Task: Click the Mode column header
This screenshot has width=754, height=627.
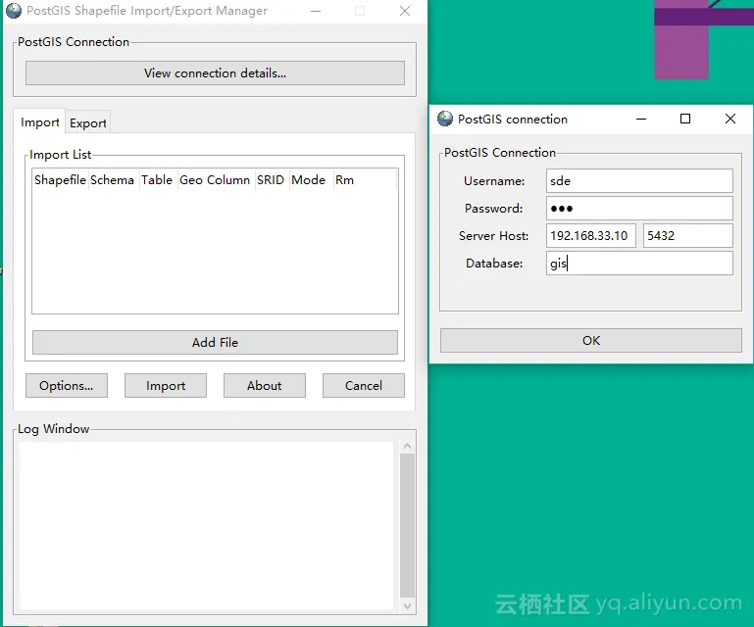Action: click(311, 179)
